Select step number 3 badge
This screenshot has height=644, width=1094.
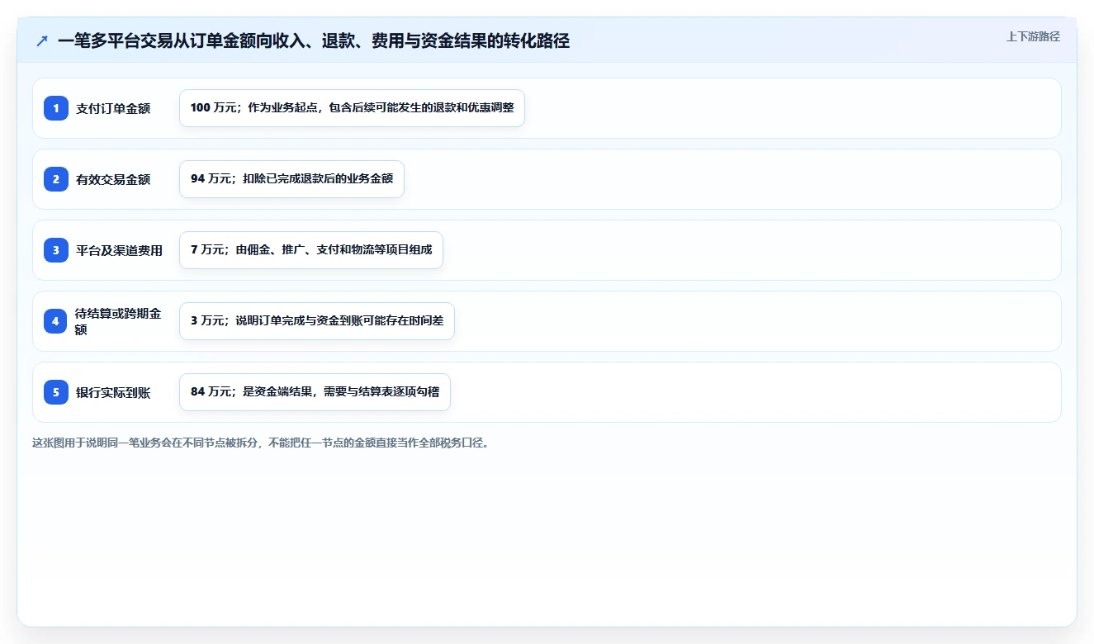56,250
